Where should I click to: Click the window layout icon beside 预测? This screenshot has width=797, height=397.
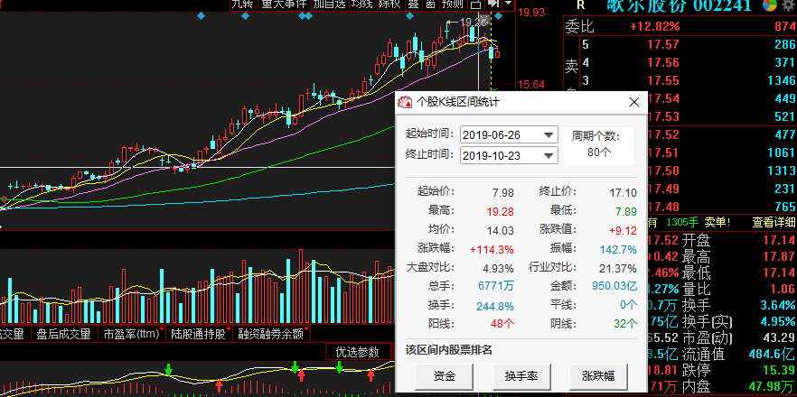pos(475,5)
